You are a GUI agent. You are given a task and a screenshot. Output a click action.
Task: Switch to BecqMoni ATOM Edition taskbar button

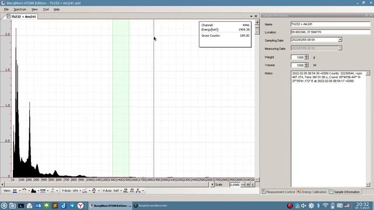110,206
